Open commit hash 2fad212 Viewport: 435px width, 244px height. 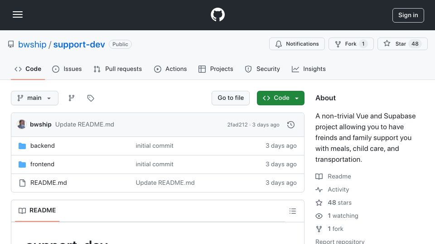click(x=237, y=125)
